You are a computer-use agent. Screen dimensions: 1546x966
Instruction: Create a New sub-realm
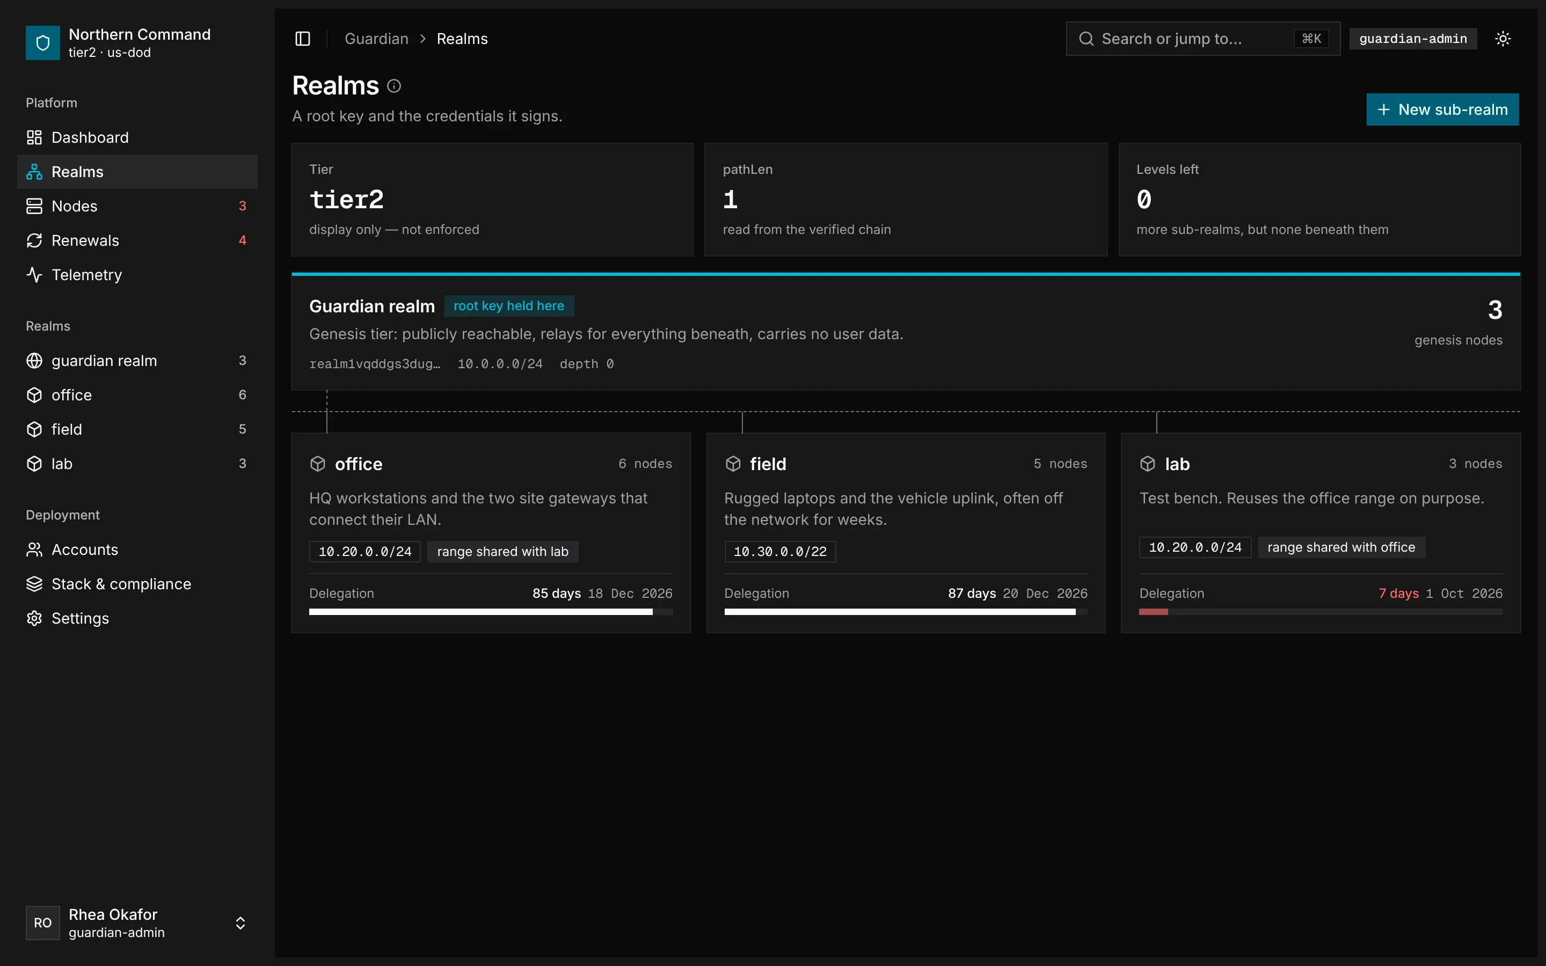pyautogui.click(x=1442, y=110)
